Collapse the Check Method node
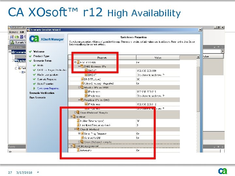This screenshot has width=235, height=176. (x=75, y=129)
